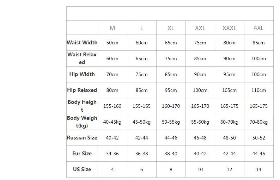
Task: Click the XL size column header
Action: tap(171, 28)
